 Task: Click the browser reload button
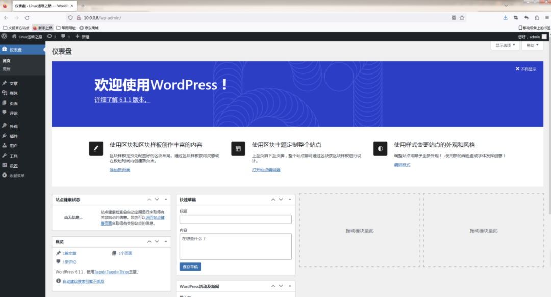click(27, 18)
